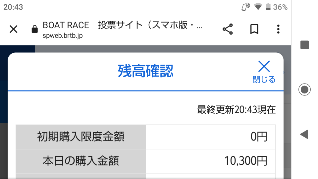Screen dimensions: 318x179
Task: Share the BOAT RACE page
Action: pos(228,29)
